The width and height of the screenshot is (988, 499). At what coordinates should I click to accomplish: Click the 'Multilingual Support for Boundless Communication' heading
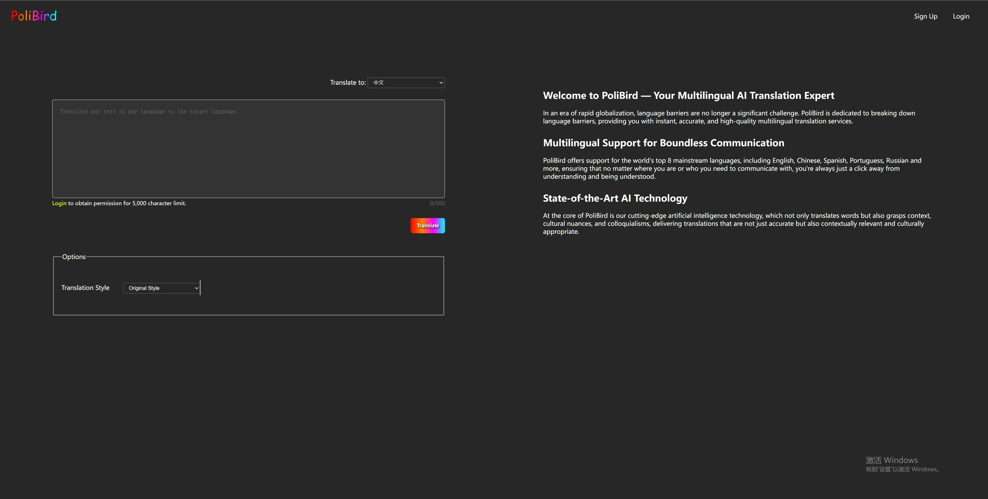663,143
